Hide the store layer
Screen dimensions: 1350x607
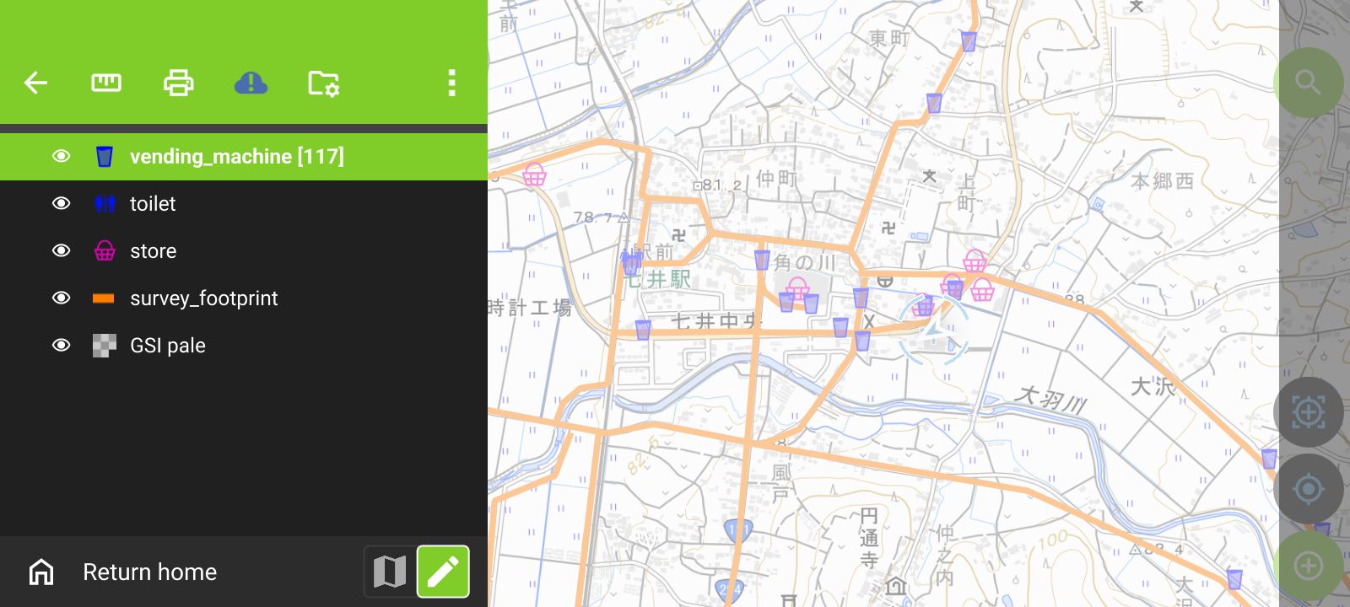[61, 250]
